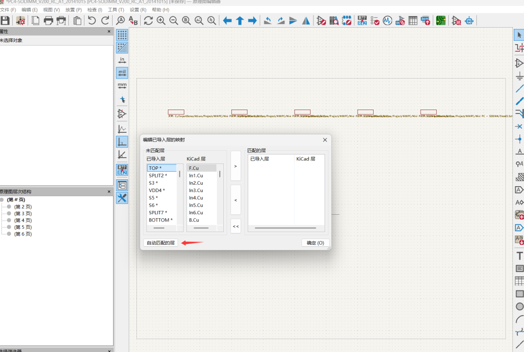Click the Generate BOM icon

(x=426, y=21)
